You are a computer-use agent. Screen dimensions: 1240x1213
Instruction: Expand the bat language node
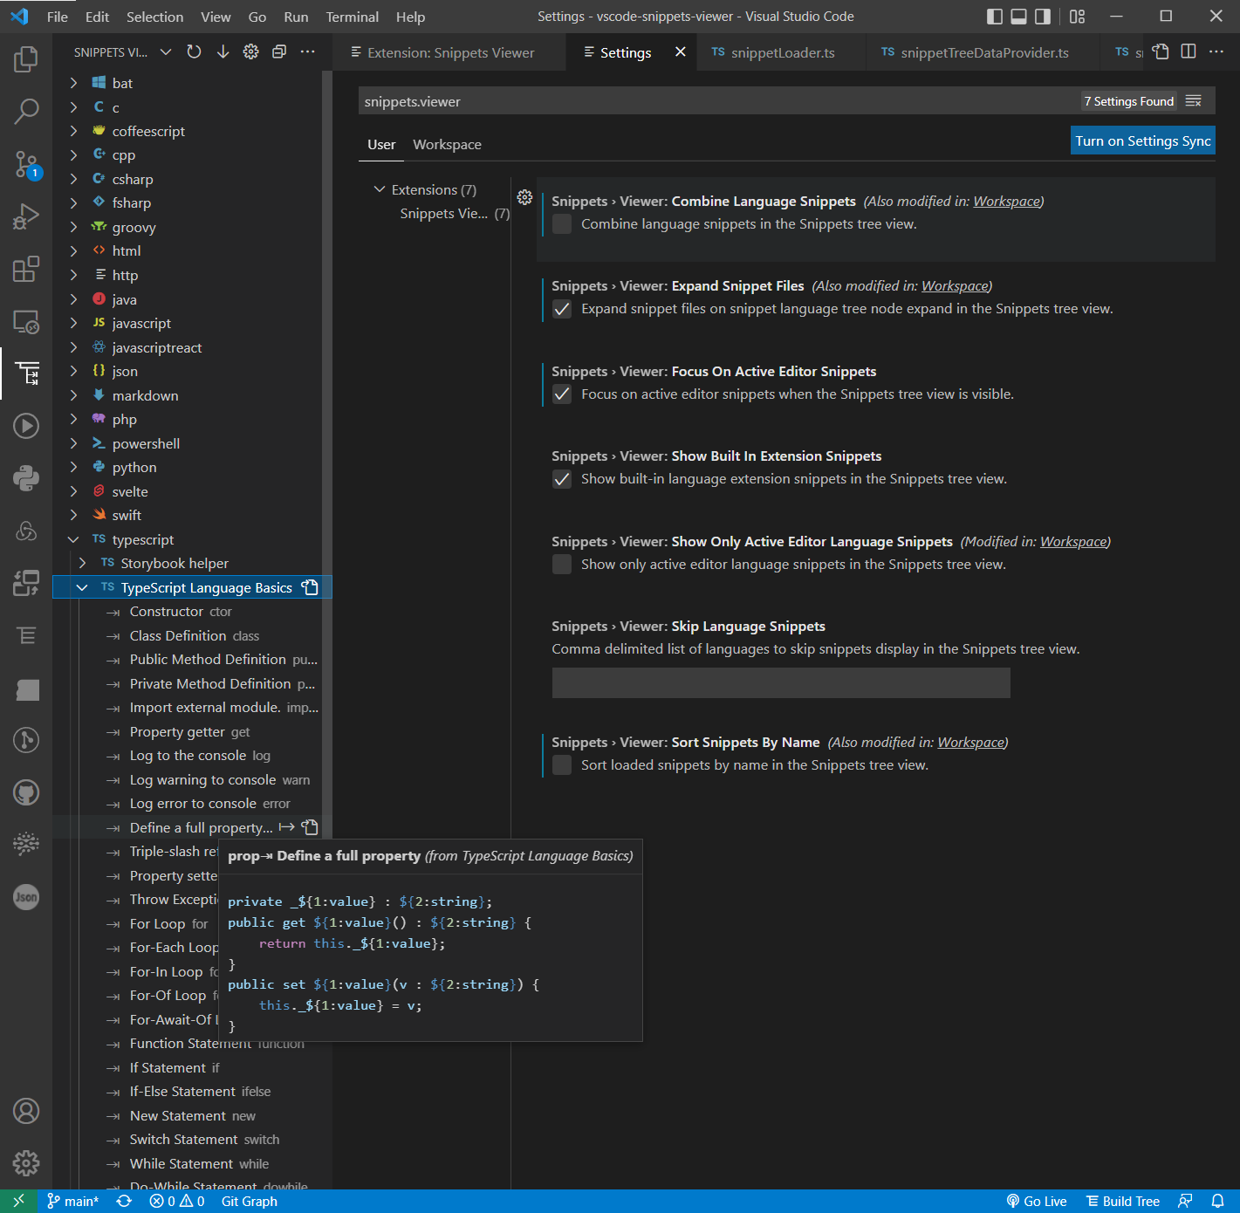click(73, 83)
